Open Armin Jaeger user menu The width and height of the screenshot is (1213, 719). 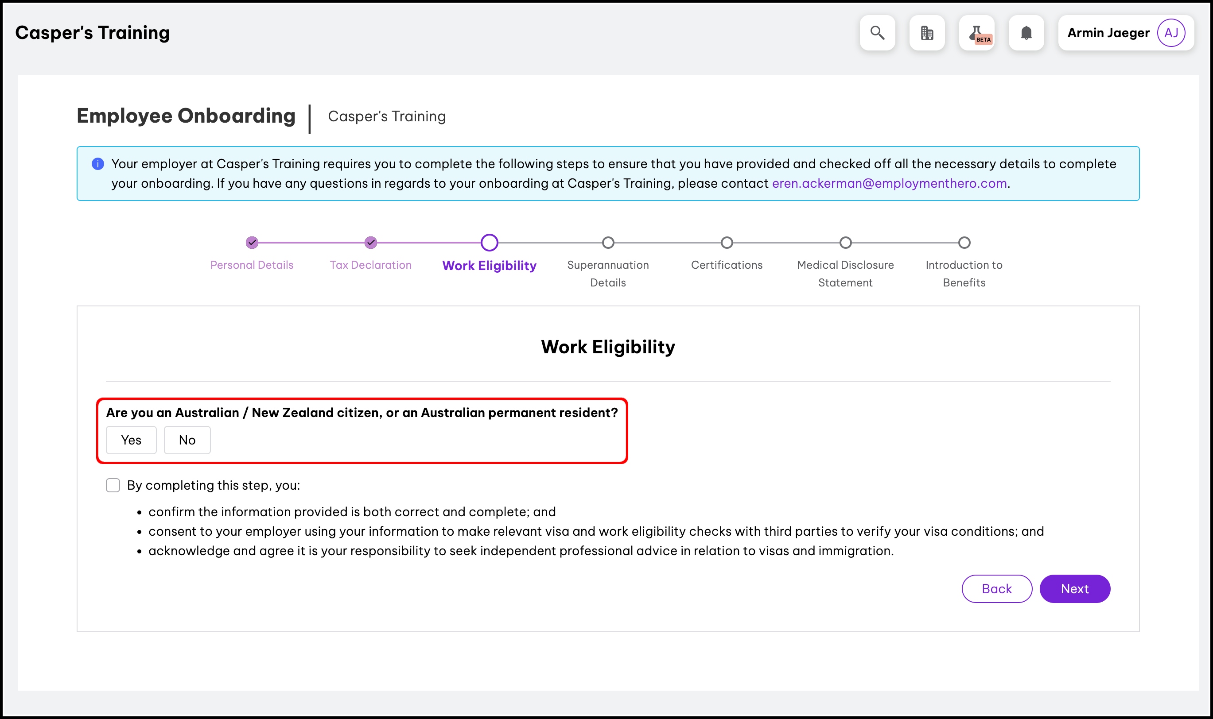click(1108, 33)
